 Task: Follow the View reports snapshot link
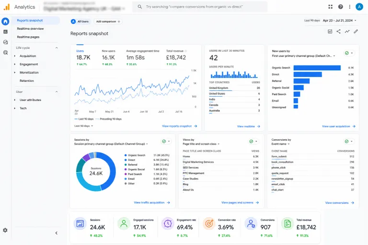tap(180, 126)
